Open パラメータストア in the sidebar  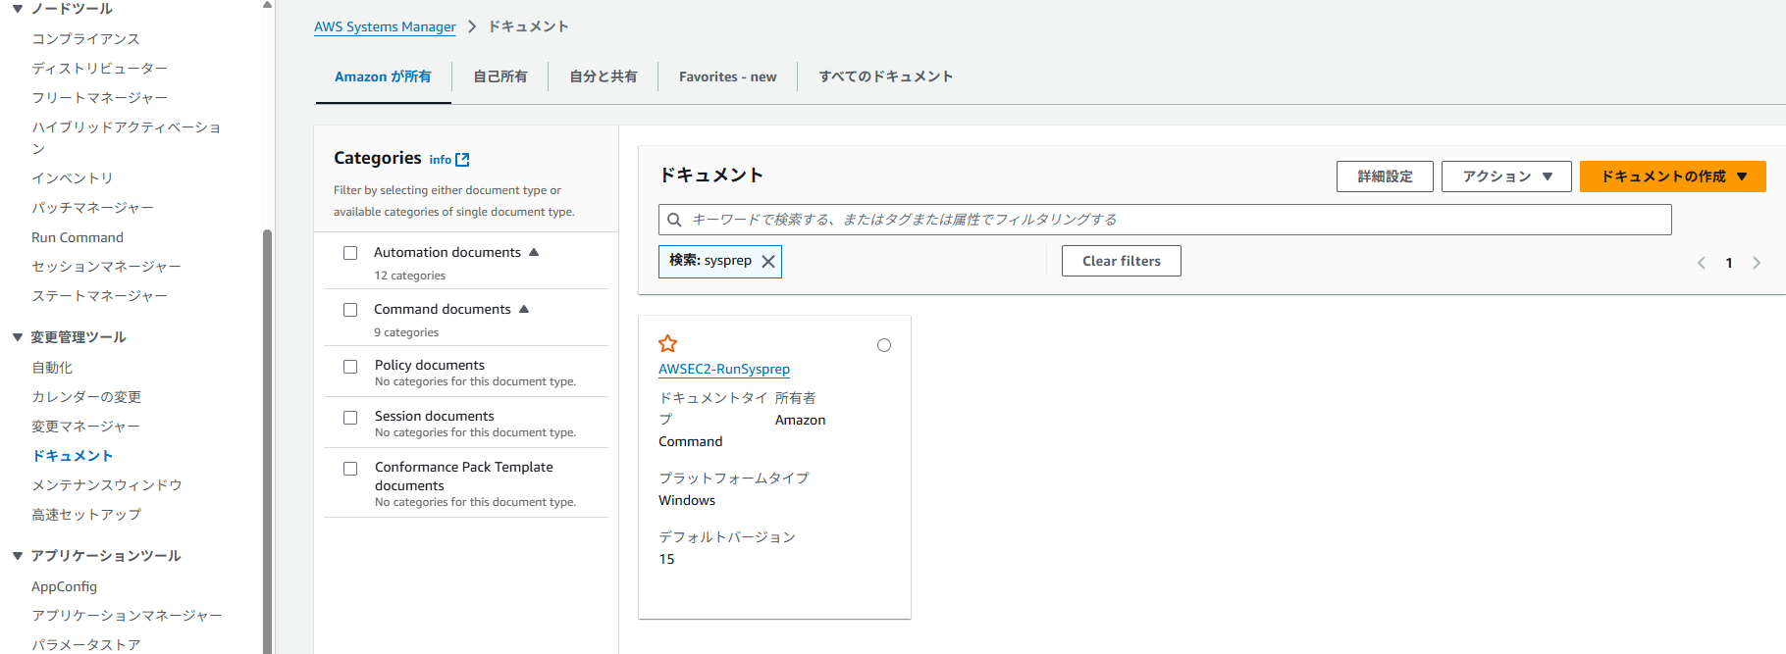85,645
